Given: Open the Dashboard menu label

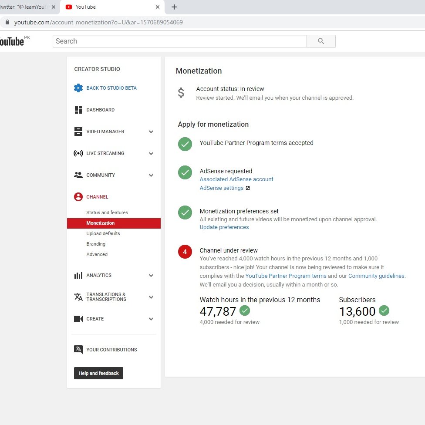Looking at the screenshot, I should 100,110.
